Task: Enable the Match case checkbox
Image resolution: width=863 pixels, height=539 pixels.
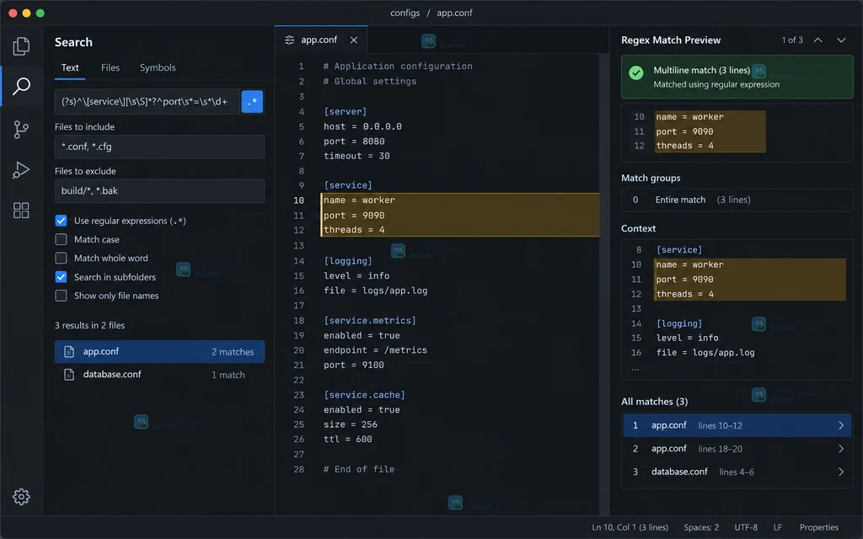Action: (x=61, y=239)
